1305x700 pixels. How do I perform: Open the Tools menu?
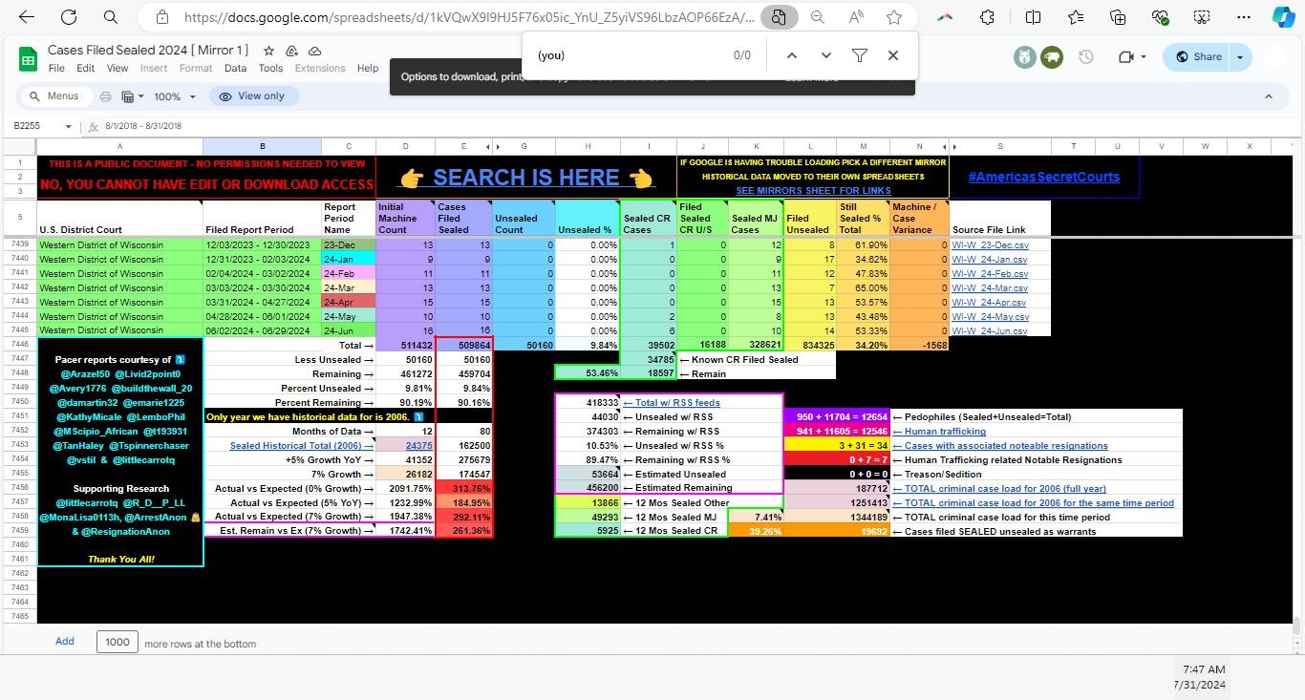[x=270, y=68]
